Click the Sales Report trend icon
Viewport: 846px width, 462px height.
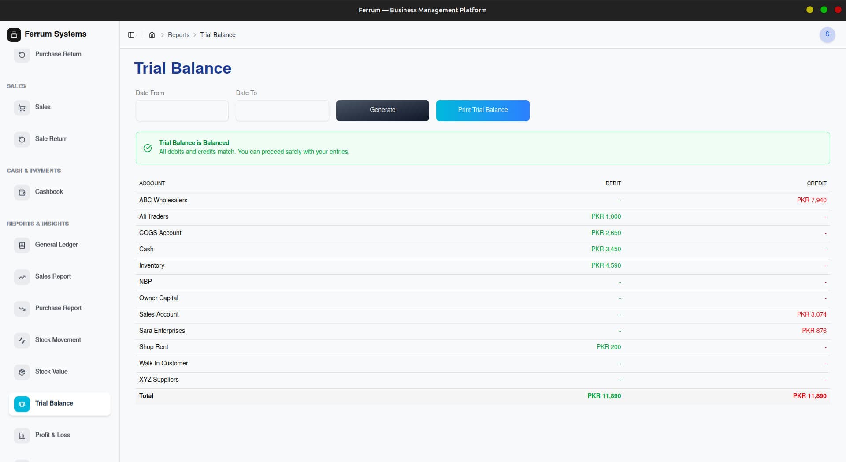coord(22,277)
